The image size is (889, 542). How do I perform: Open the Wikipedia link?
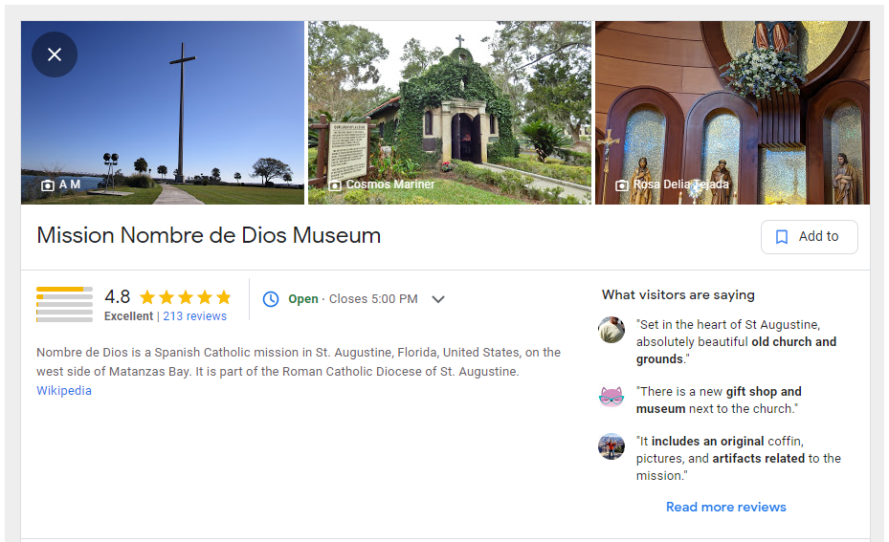click(64, 391)
